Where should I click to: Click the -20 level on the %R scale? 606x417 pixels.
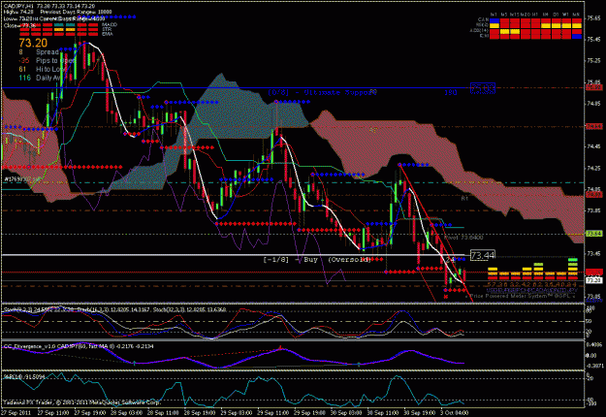point(590,378)
